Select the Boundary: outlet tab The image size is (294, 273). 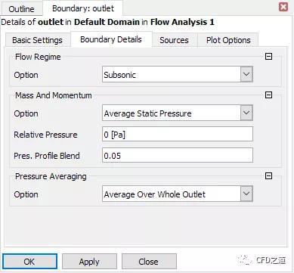[83, 8]
